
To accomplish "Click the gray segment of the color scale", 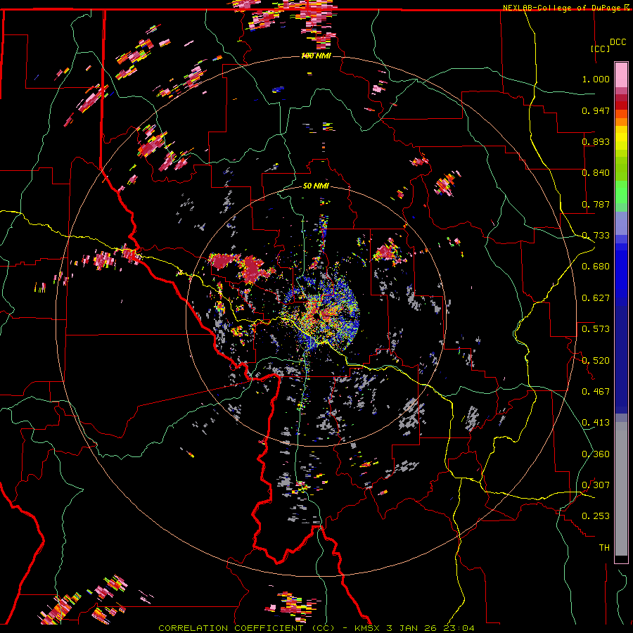I will (621, 489).
